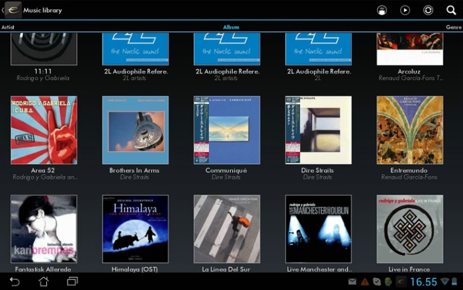Viewport: 463px width, 290px height.
Task: Click the "Entremundo" album title
Action: (x=409, y=170)
